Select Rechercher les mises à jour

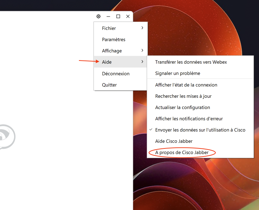pos(183,96)
